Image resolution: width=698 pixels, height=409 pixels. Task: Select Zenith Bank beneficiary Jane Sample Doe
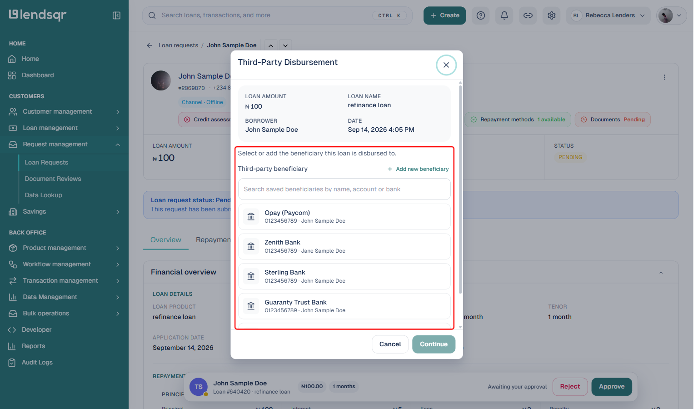[x=344, y=247]
